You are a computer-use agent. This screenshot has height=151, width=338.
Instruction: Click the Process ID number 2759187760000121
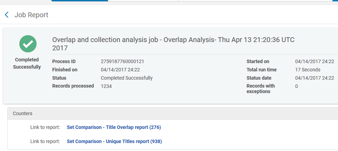pyautogui.click(x=122, y=61)
